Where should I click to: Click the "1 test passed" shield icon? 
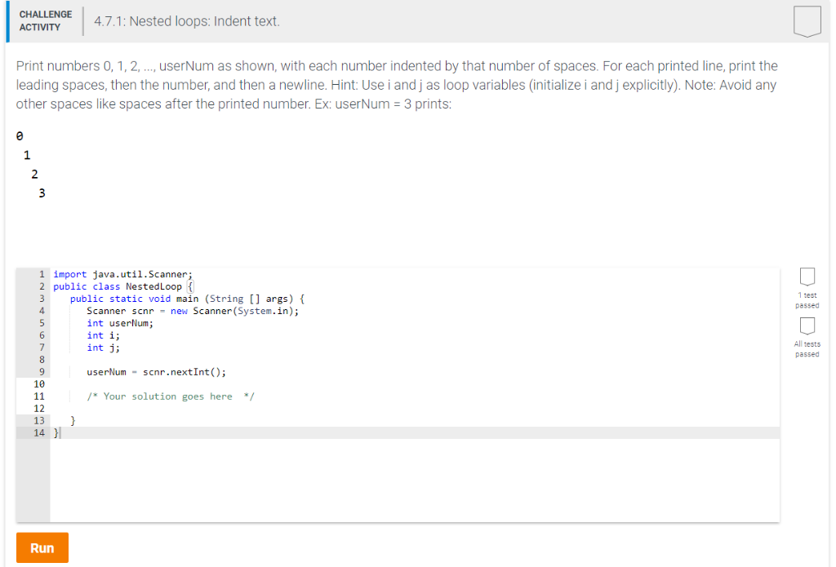click(x=807, y=277)
